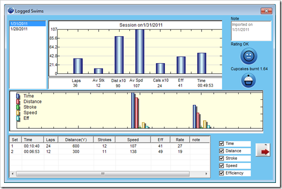Viewport: 282px width, 189px height.
Task: Click the Rate column header
Action: point(180,140)
